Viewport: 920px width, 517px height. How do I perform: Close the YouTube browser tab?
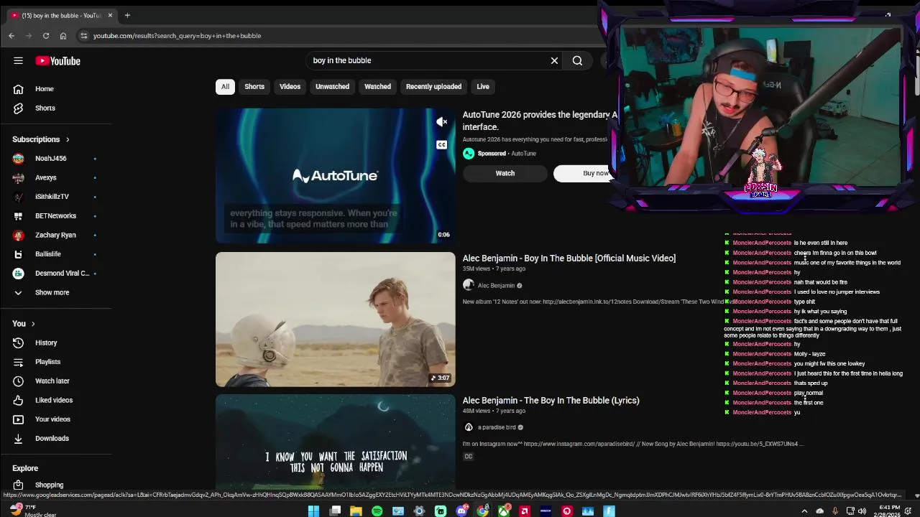(110, 15)
